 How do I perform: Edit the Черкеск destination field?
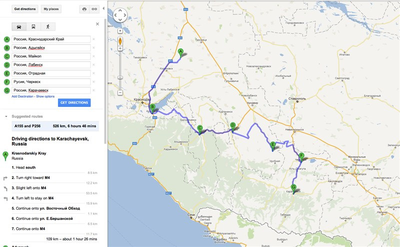click(51, 82)
